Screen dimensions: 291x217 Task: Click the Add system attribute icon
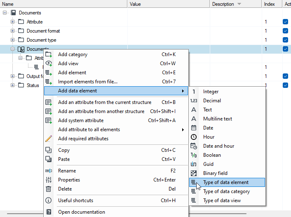pos(49,120)
